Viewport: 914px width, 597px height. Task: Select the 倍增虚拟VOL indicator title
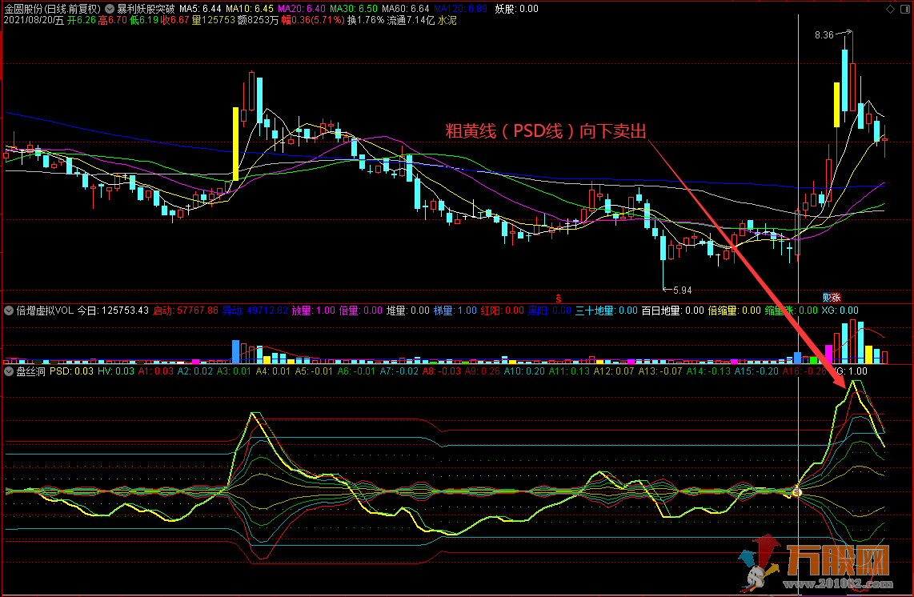[45, 311]
